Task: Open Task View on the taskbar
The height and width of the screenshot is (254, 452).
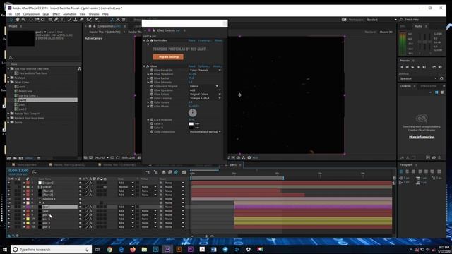Action: tap(97, 249)
